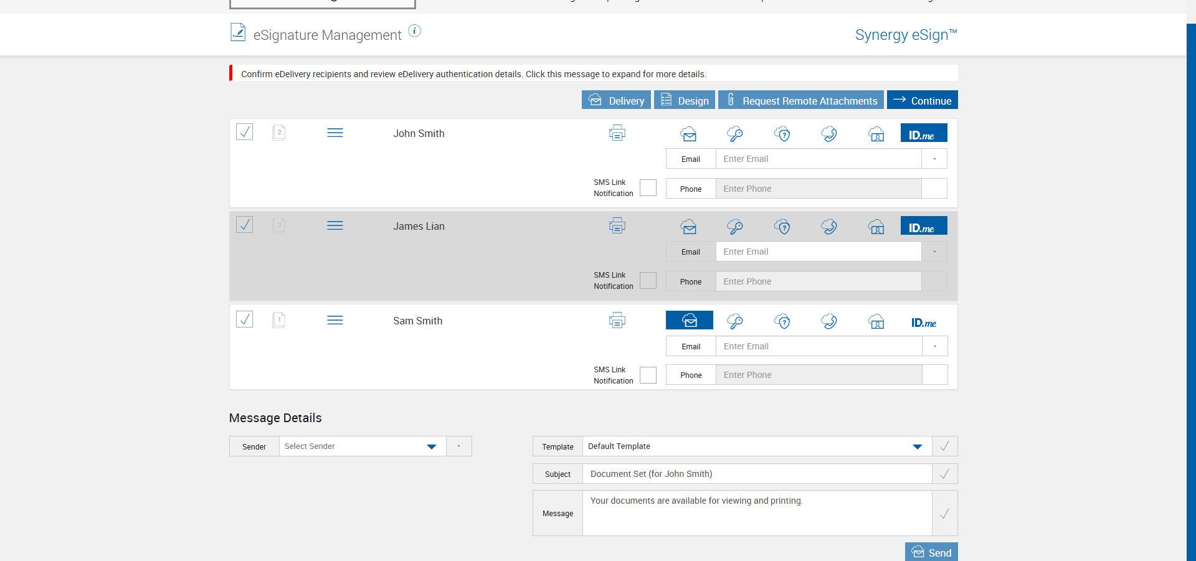Open the Design tab
This screenshot has width=1196, height=561.
[x=684, y=100]
